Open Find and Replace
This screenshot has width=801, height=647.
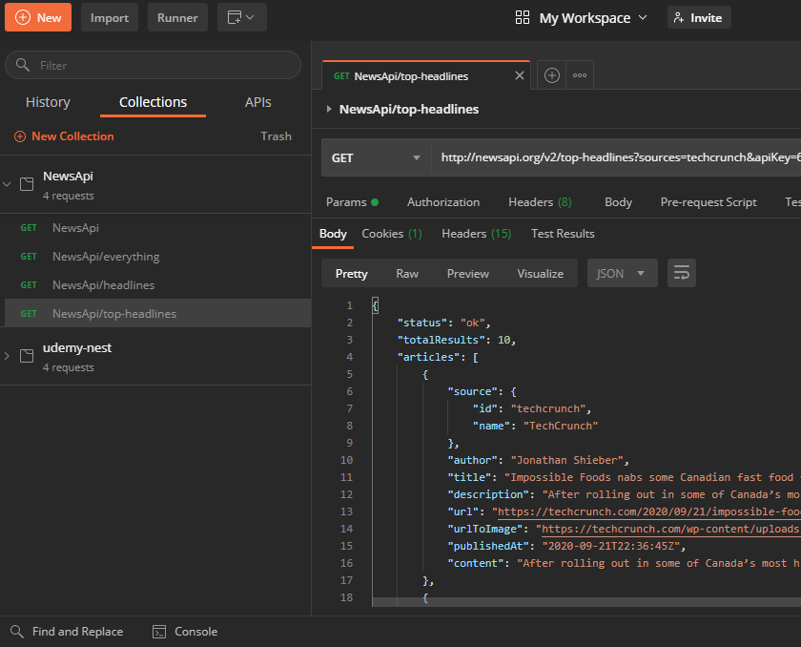(x=67, y=632)
